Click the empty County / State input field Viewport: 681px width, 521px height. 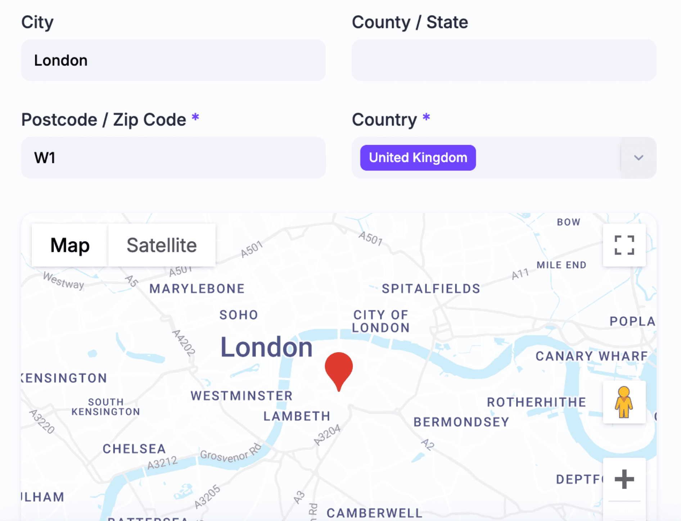click(x=504, y=60)
